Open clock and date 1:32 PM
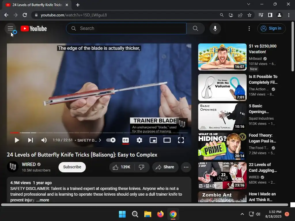The height and width of the screenshot is (221, 295). 273,214
